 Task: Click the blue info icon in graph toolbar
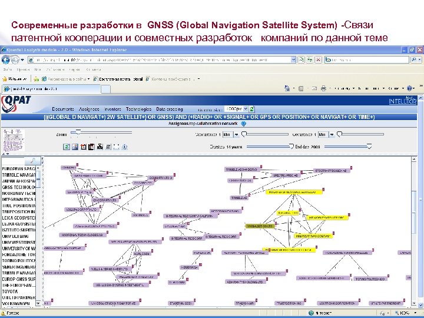(x=124, y=147)
